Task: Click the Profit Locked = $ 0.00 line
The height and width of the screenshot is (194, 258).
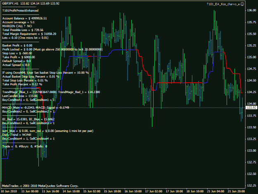Action: click(52, 50)
